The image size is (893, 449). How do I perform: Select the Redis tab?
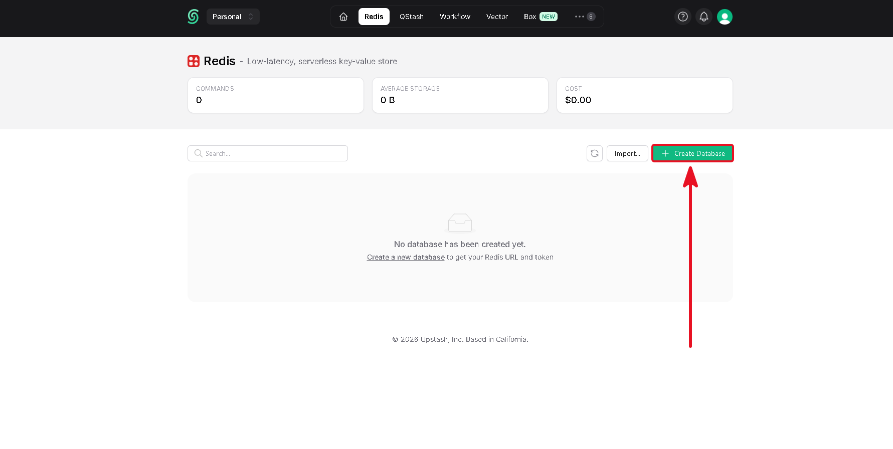(374, 17)
